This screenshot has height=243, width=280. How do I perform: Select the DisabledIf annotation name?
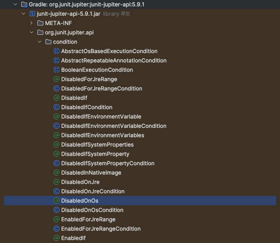[74, 98]
